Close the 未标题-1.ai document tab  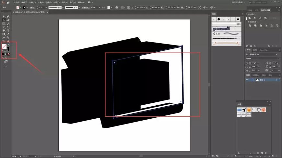pos(47,12)
